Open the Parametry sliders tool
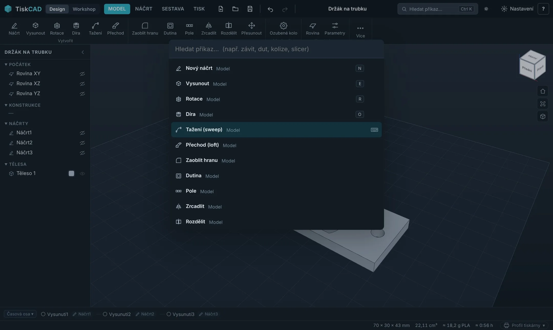Image resolution: width=553 pixels, height=330 pixels. point(335,29)
